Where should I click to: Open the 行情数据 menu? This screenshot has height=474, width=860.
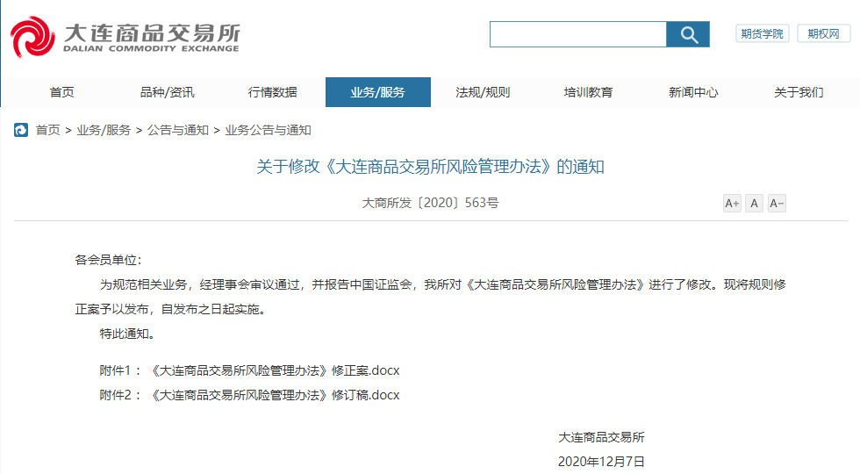point(273,92)
